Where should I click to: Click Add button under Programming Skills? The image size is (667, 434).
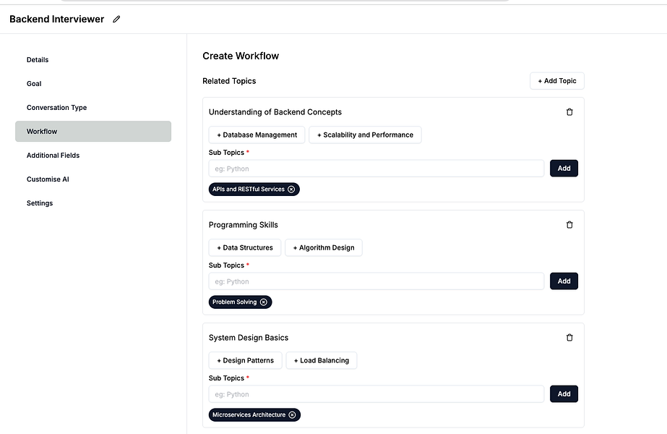[564, 281]
